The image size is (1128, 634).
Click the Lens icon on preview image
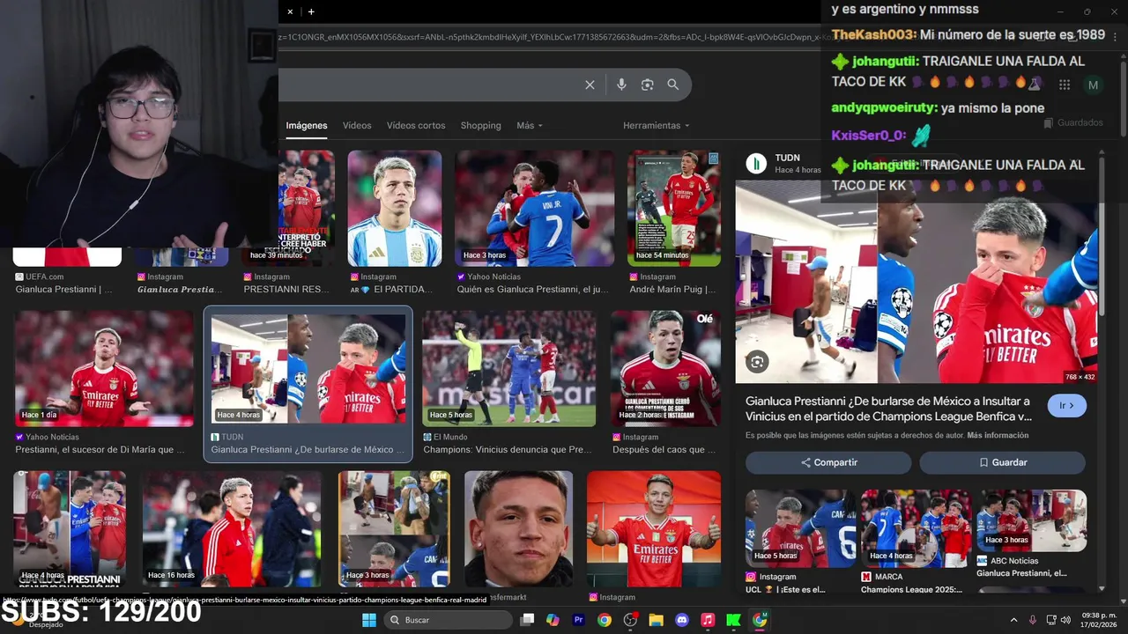click(x=757, y=361)
